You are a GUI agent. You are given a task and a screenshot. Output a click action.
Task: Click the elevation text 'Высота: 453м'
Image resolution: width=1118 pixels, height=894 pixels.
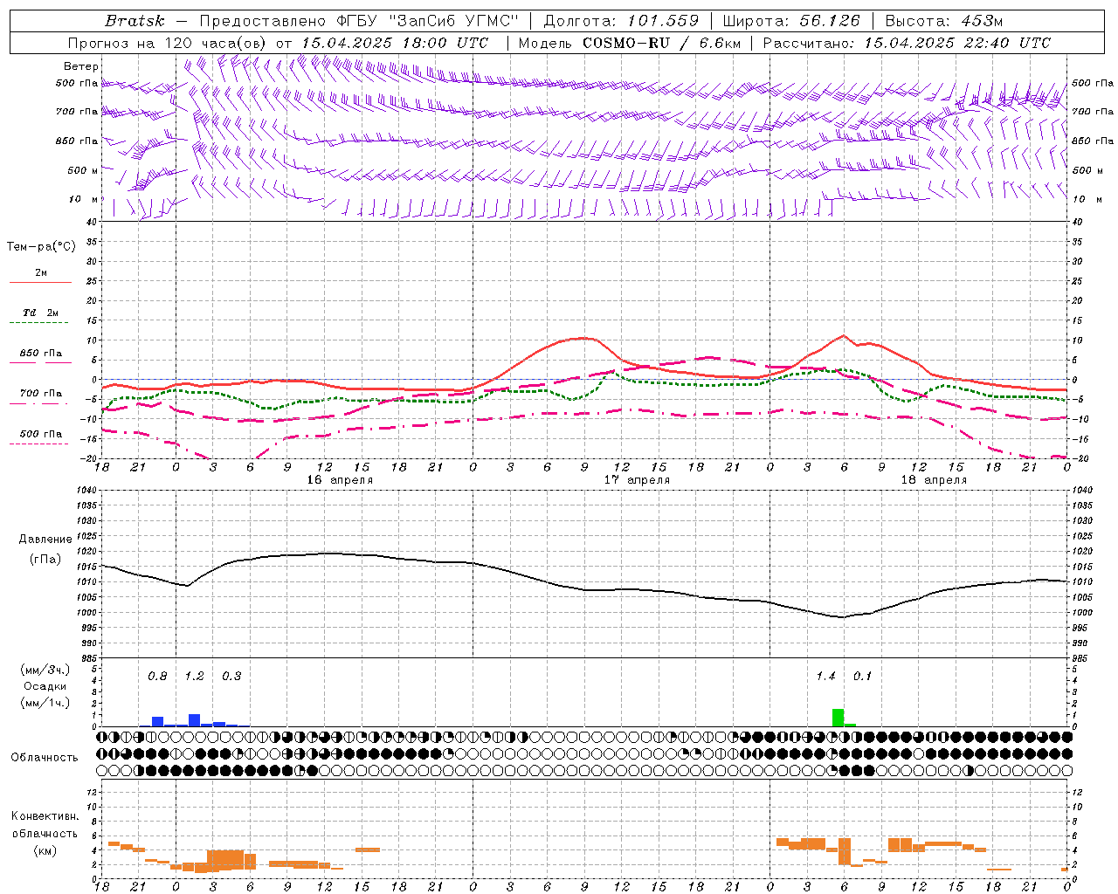click(944, 21)
